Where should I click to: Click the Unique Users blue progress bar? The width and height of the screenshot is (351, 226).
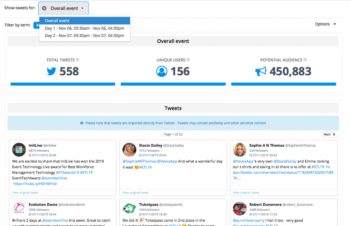click(x=173, y=84)
